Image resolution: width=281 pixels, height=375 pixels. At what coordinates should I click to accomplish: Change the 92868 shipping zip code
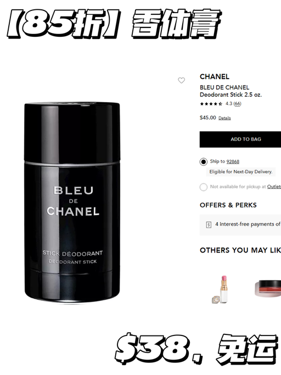coord(233,161)
